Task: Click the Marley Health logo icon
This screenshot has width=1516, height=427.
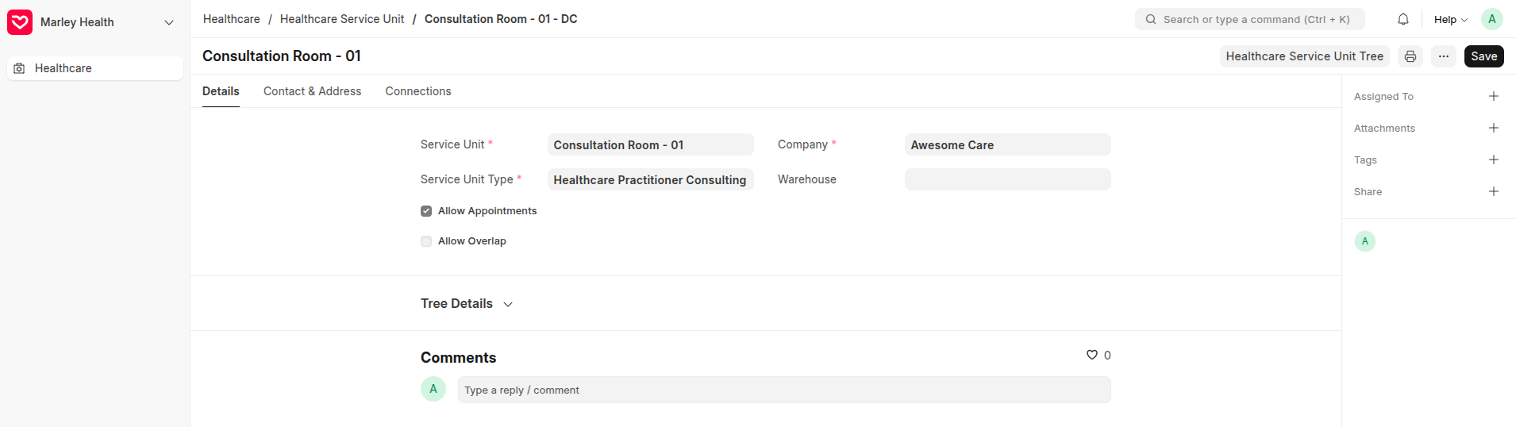Action: 20,22
